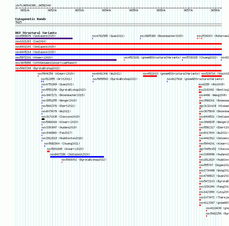Open nsv4522023 (gnomADStructuralVariants) label
This screenshot has width=229, height=226.
(x=171, y=74)
